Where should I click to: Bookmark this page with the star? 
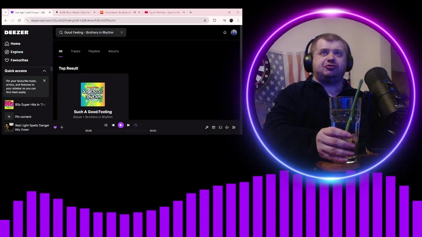(x=205, y=20)
